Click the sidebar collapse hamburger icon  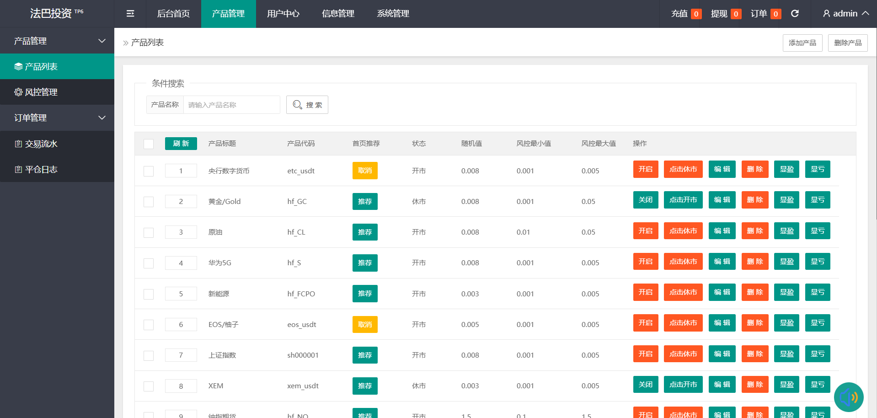point(130,14)
